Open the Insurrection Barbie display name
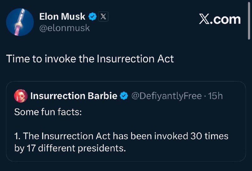The image size is (252, 171). coord(74,96)
